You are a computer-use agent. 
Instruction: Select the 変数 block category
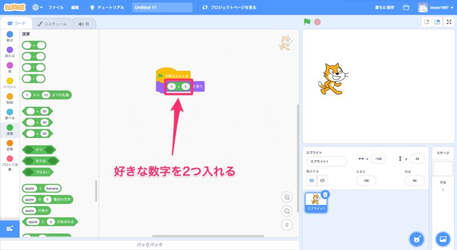click(x=9, y=146)
